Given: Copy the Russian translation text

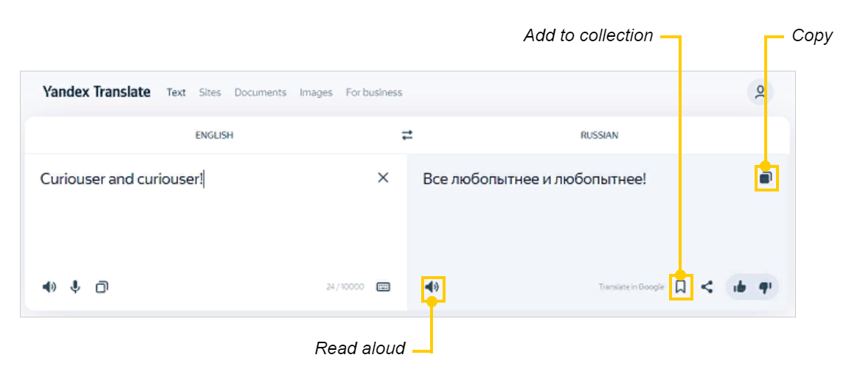Looking at the screenshot, I should (x=766, y=177).
